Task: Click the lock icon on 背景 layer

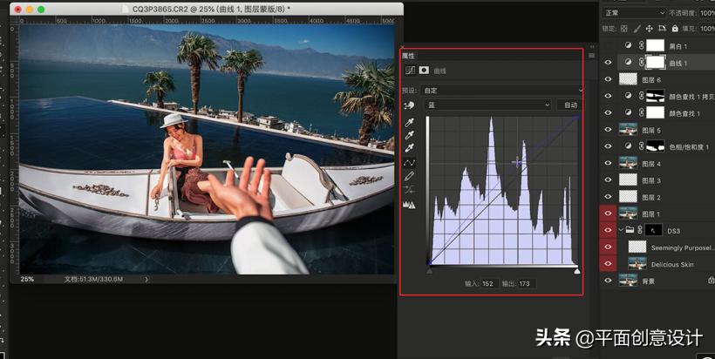Action: (711, 281)
